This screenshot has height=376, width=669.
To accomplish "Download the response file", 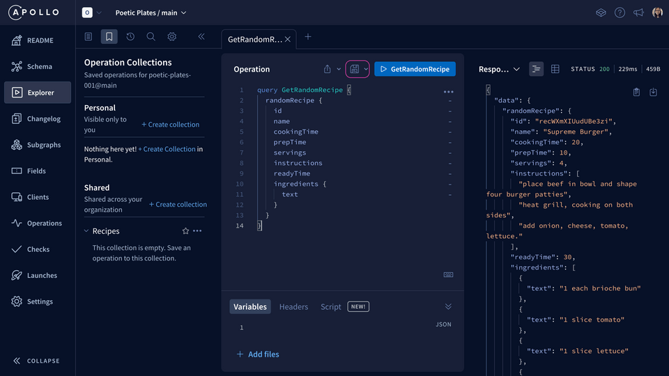I will click(x=653, y=92).
